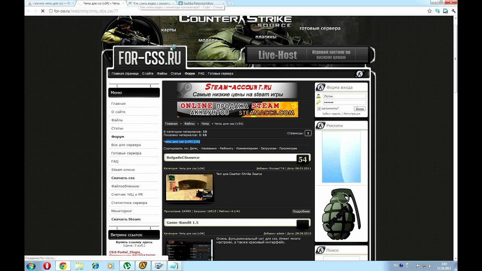Click the BelgadeCSsource screenshot thumbnail
The width and height of the screenshot is (482, 271).
[x=189, y=187]
